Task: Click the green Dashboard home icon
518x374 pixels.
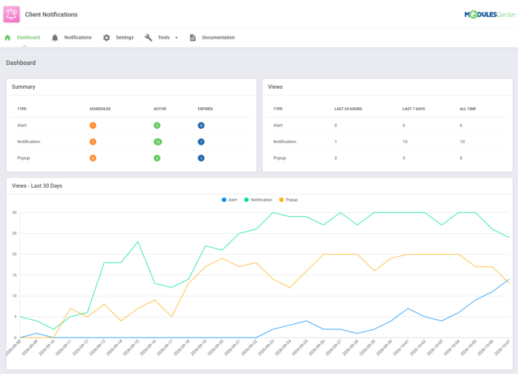Action: [x=7, y=38]
